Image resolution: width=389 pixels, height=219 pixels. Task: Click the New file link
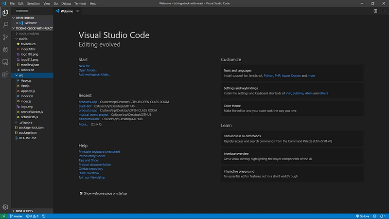click(x=84, y=66)
